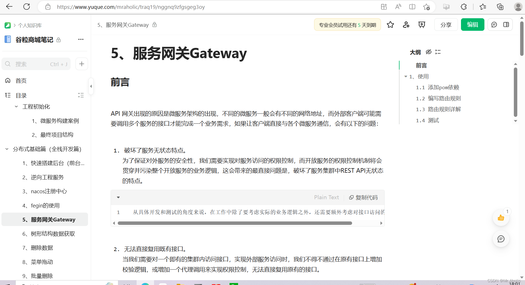This screenshot has height=285, width=525.
Task: Open the add collaborator icon
Action: coord(406,25)
